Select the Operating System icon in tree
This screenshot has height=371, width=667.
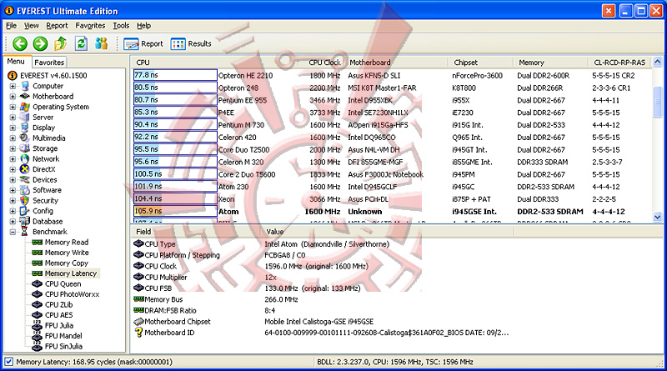click(x=25, y=107)
